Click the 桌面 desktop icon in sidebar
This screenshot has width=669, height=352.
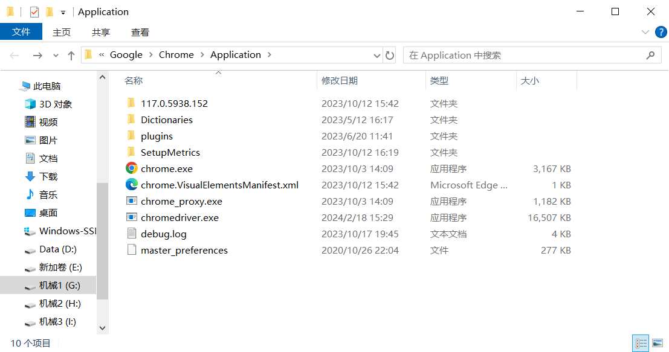[30, 212]
